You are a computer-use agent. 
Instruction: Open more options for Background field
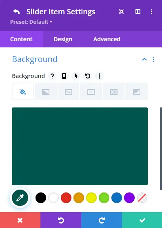[100, 76]
